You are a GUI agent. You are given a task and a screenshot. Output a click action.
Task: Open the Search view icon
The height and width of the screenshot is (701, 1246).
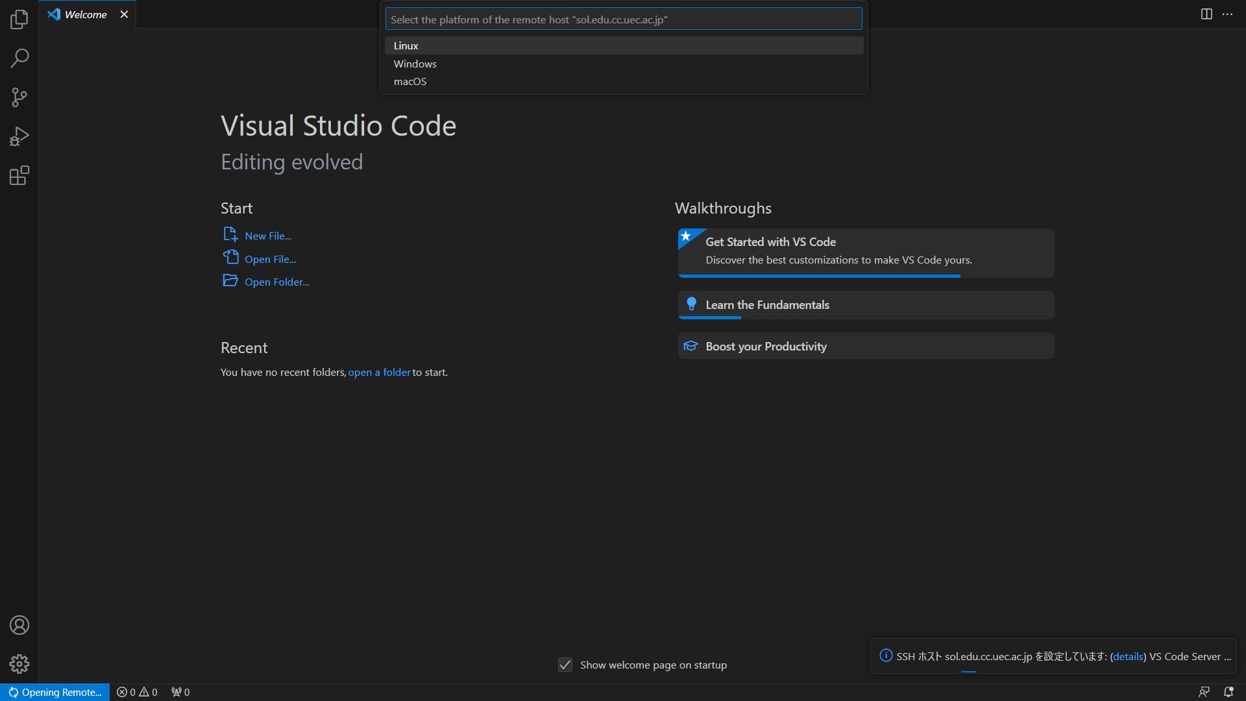pos(19,58)
